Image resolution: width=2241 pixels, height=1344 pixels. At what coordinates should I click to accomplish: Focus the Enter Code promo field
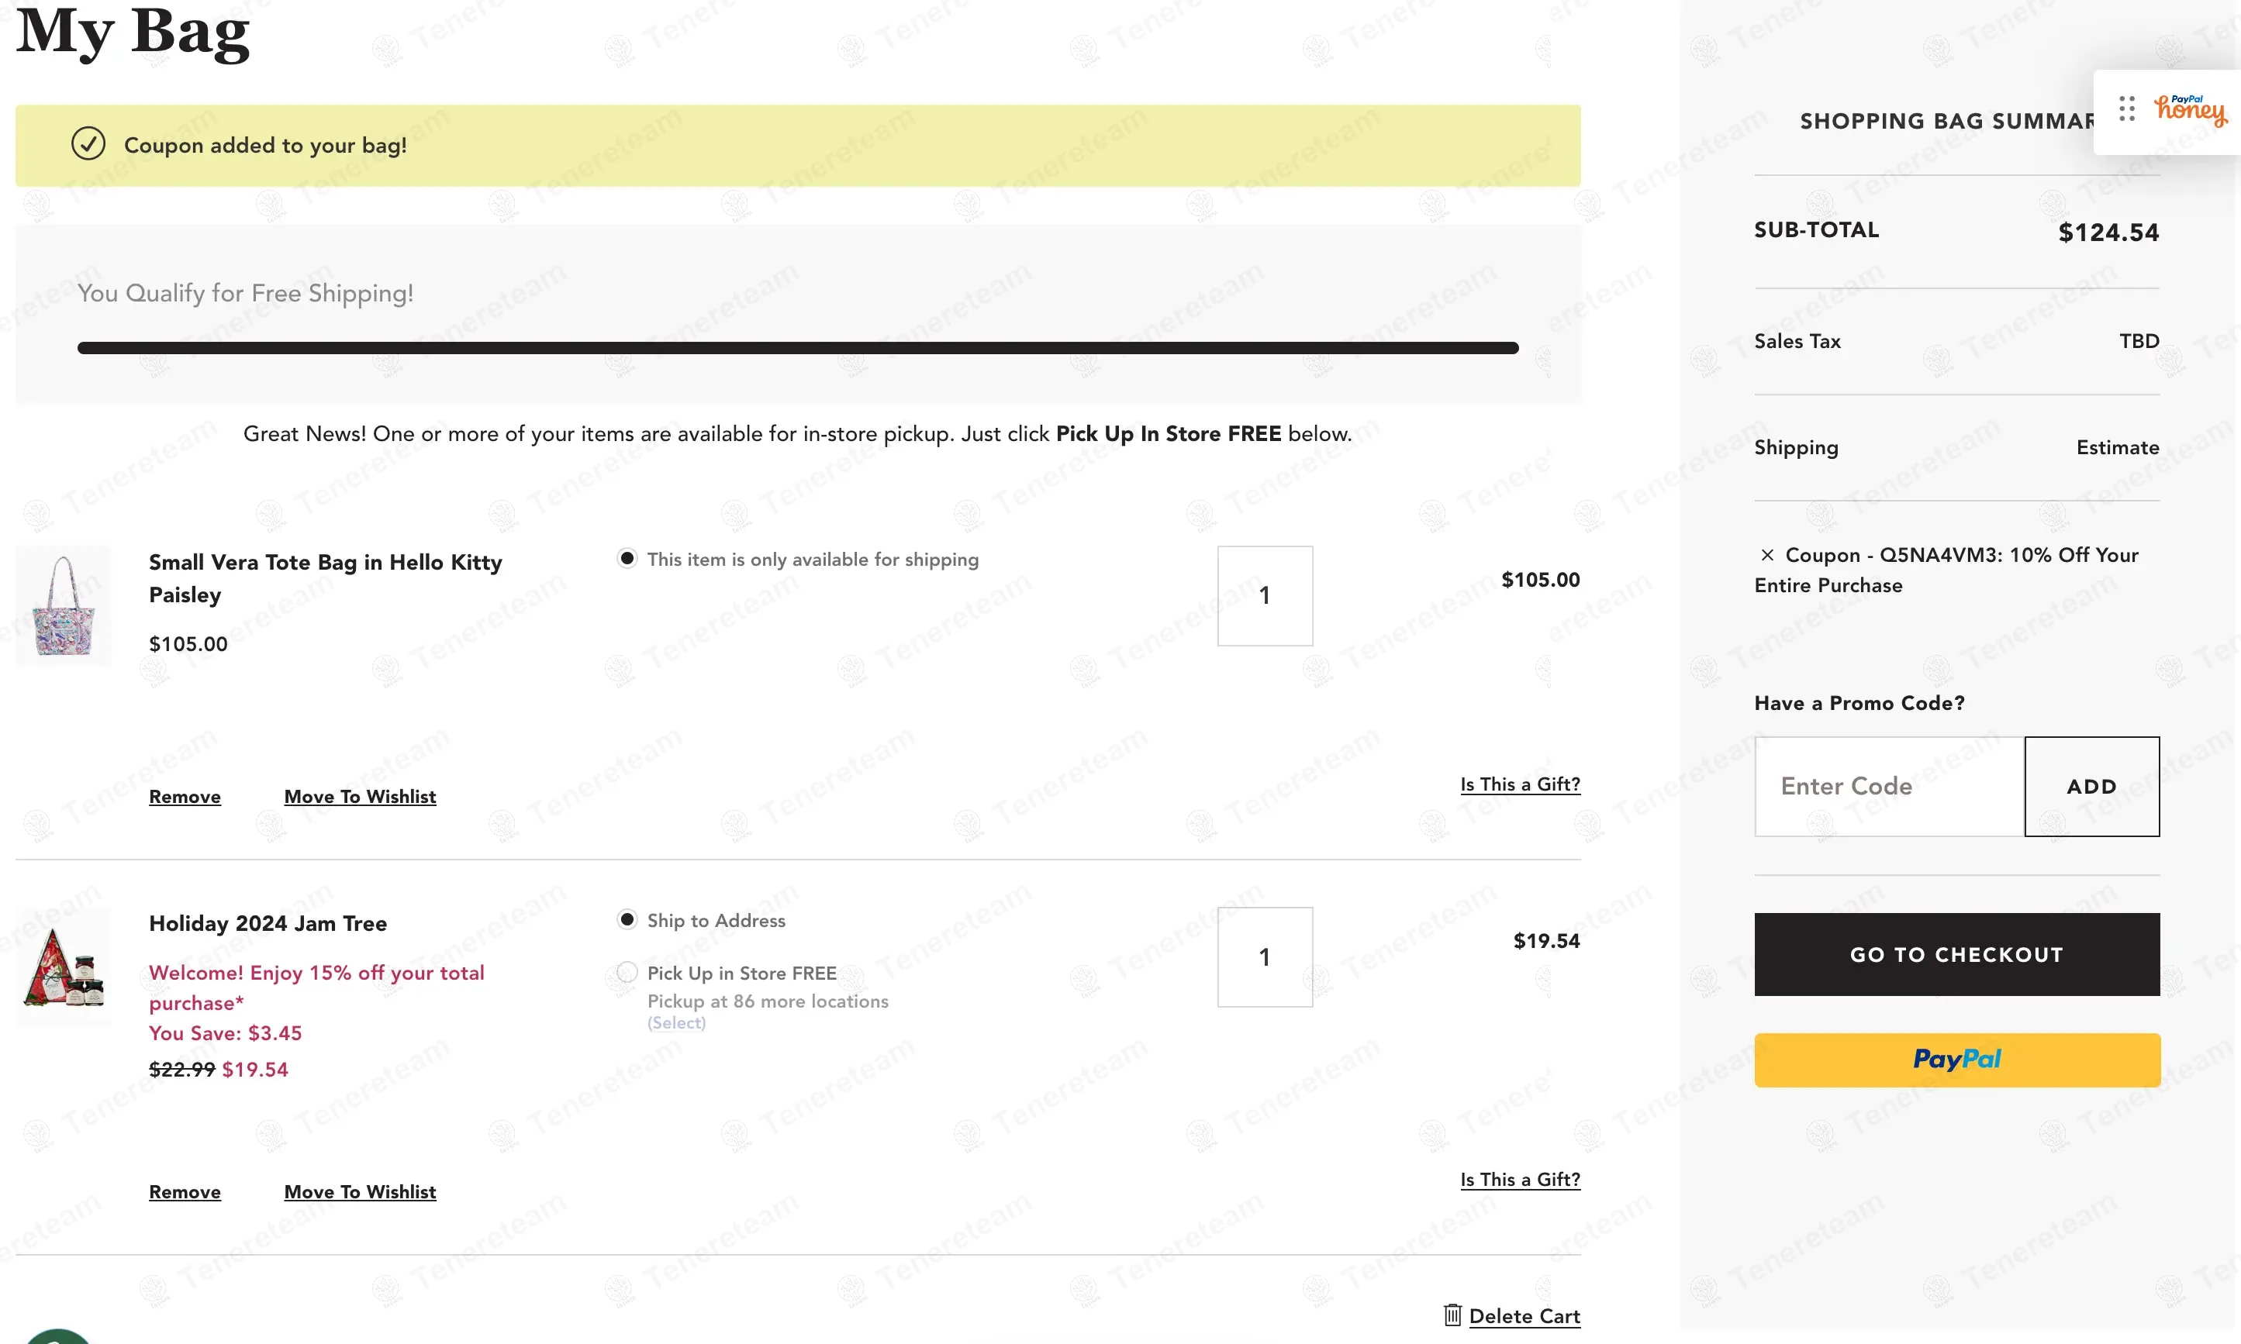[1889, 786]
